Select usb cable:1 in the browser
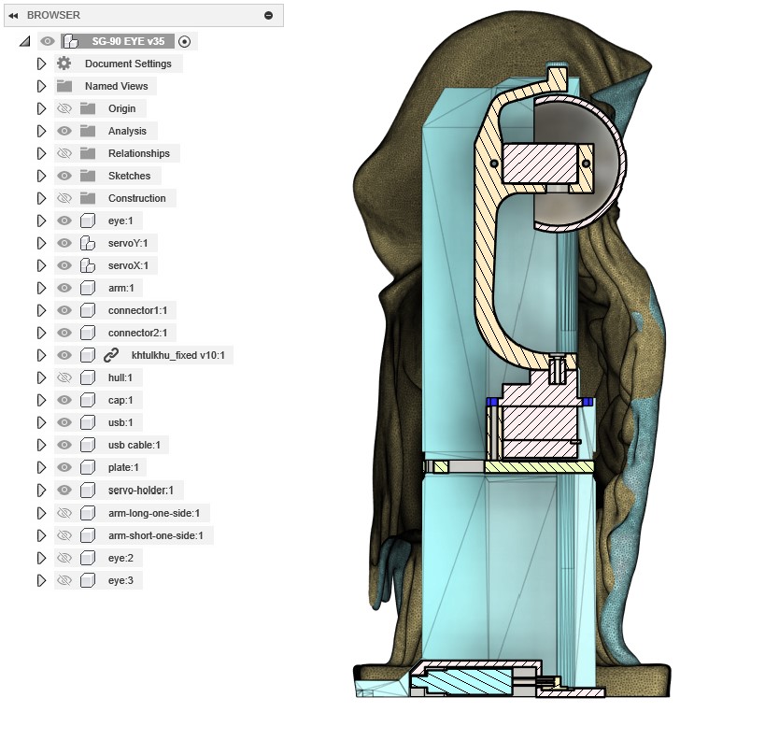 click(134, 445)
